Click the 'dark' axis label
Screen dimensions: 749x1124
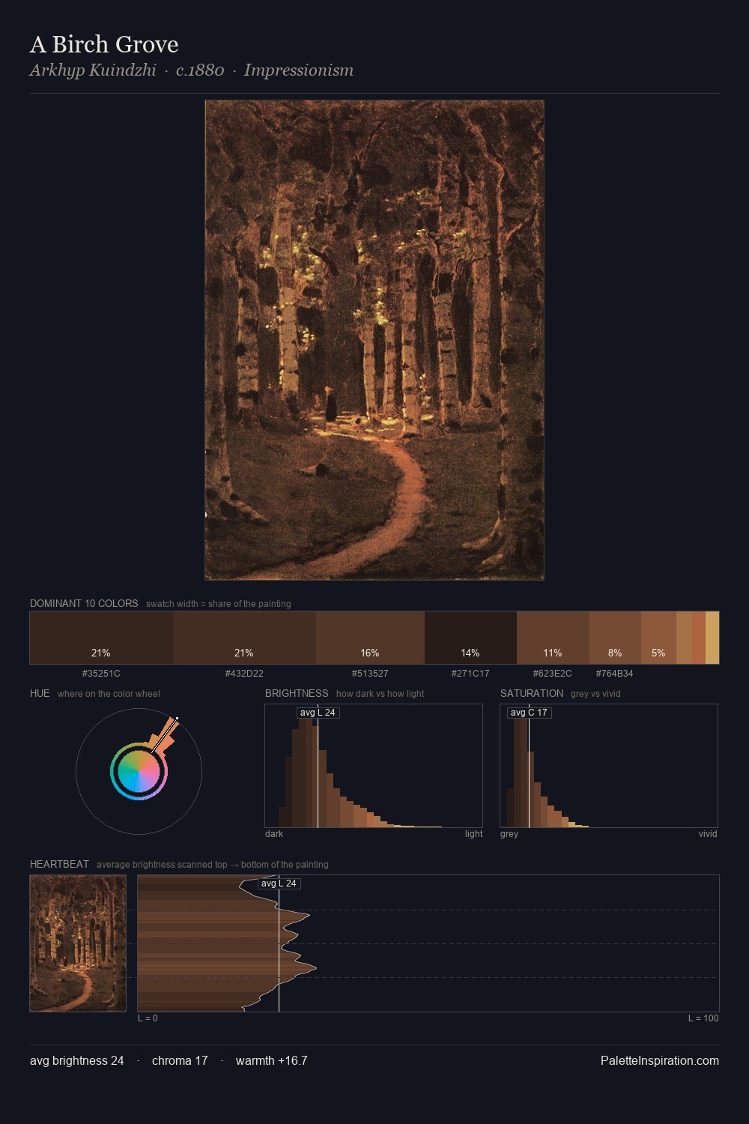pyautogui.click(x=274, y=834)
